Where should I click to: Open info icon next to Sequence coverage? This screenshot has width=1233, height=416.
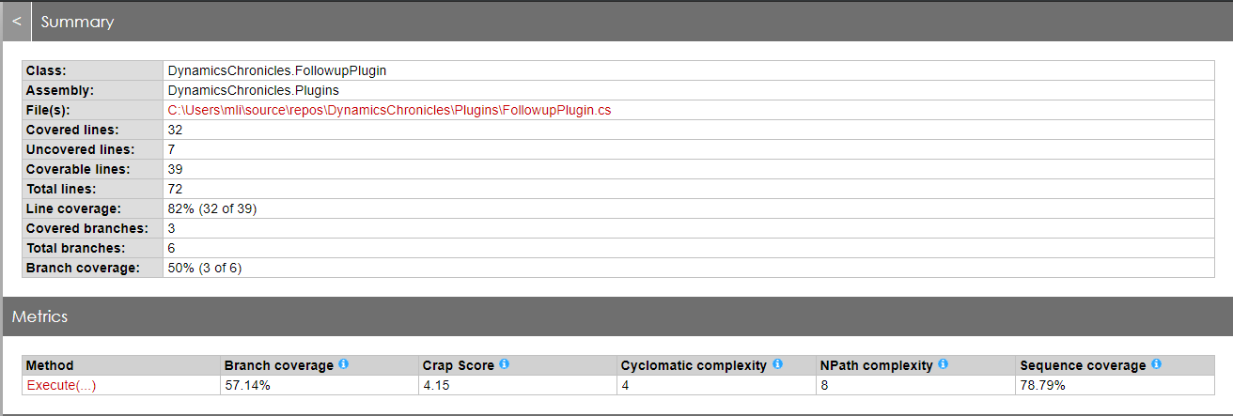coord(1156,364)
